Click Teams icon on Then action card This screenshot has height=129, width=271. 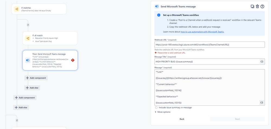click(28, 60)
